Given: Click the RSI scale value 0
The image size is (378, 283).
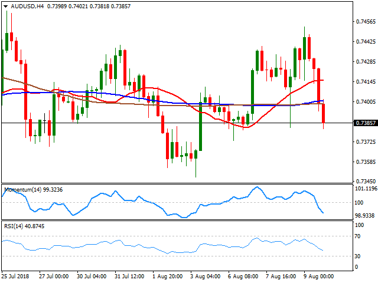Looking at the screenshot, I should (357, 267).
